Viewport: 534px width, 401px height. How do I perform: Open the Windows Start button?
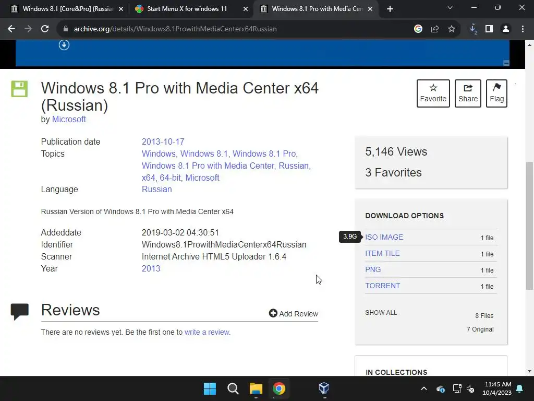click(210, 388)
